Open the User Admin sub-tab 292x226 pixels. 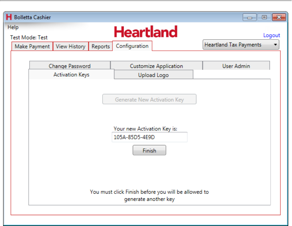(236, 66)
